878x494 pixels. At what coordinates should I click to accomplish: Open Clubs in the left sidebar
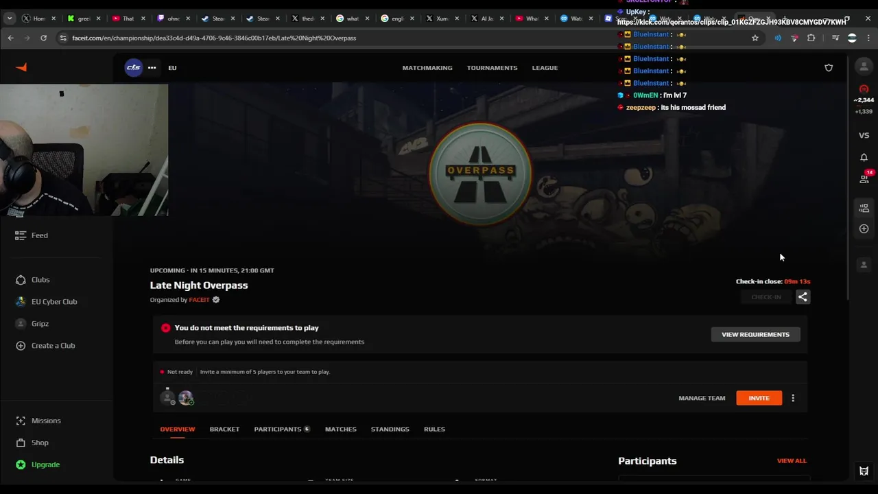click(x=32, y=280)
